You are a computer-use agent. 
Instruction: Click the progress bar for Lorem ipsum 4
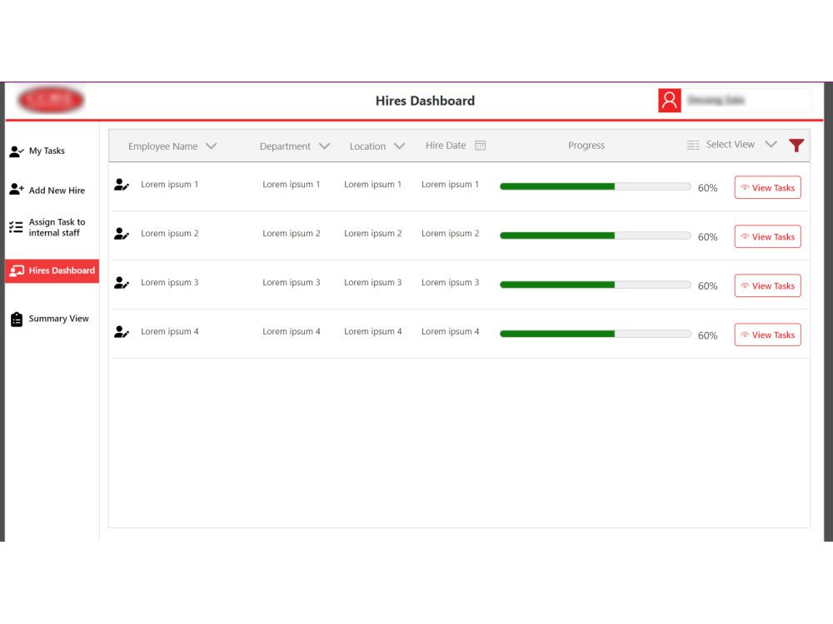click(595, 334)
